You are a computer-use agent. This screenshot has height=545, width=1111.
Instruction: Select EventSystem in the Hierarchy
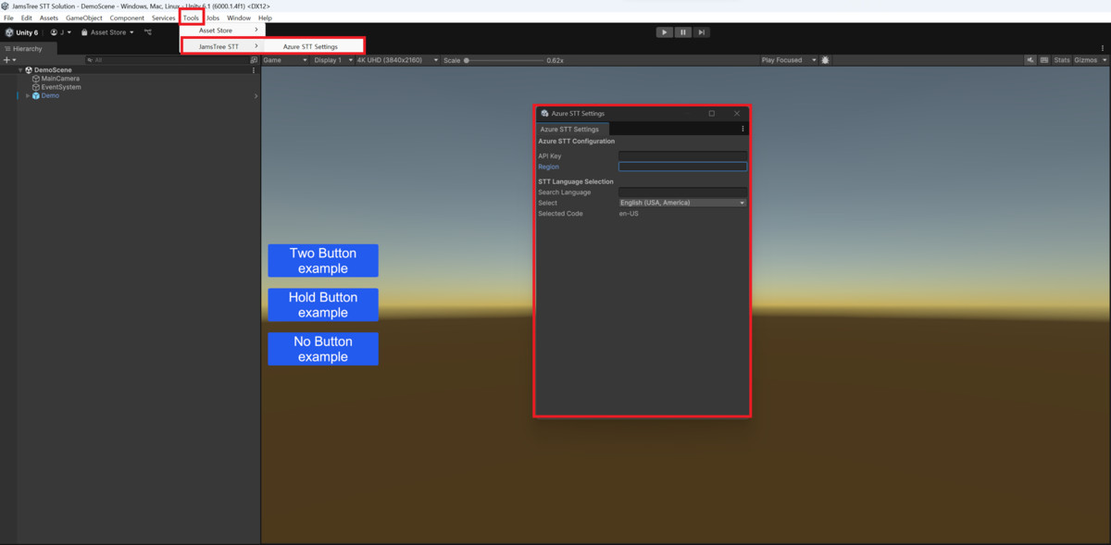61,87
